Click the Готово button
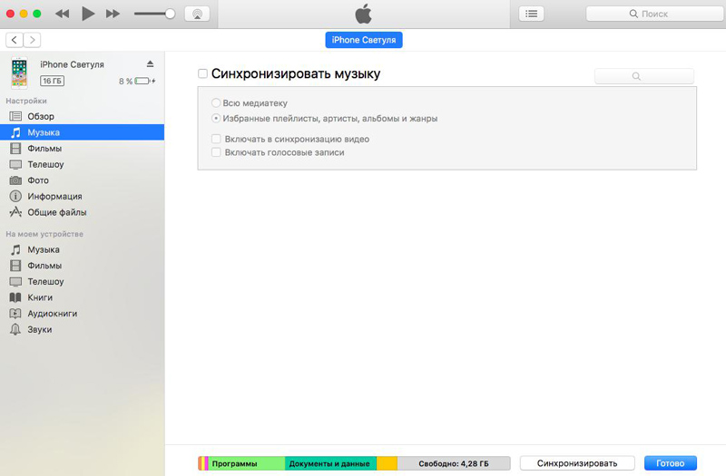This screenshot has height=476, width=726. [x=670, y=463]
